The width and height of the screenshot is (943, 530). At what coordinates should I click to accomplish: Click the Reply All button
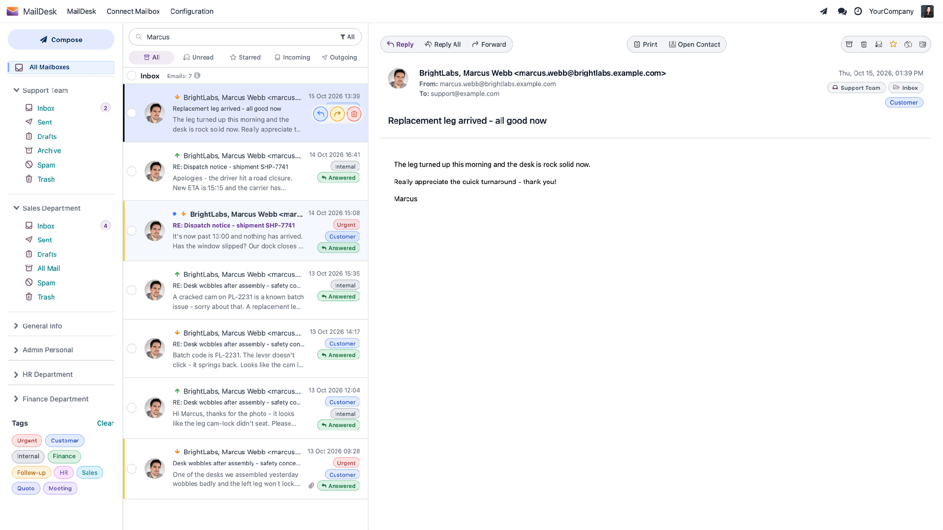click(x=443, y=44)
